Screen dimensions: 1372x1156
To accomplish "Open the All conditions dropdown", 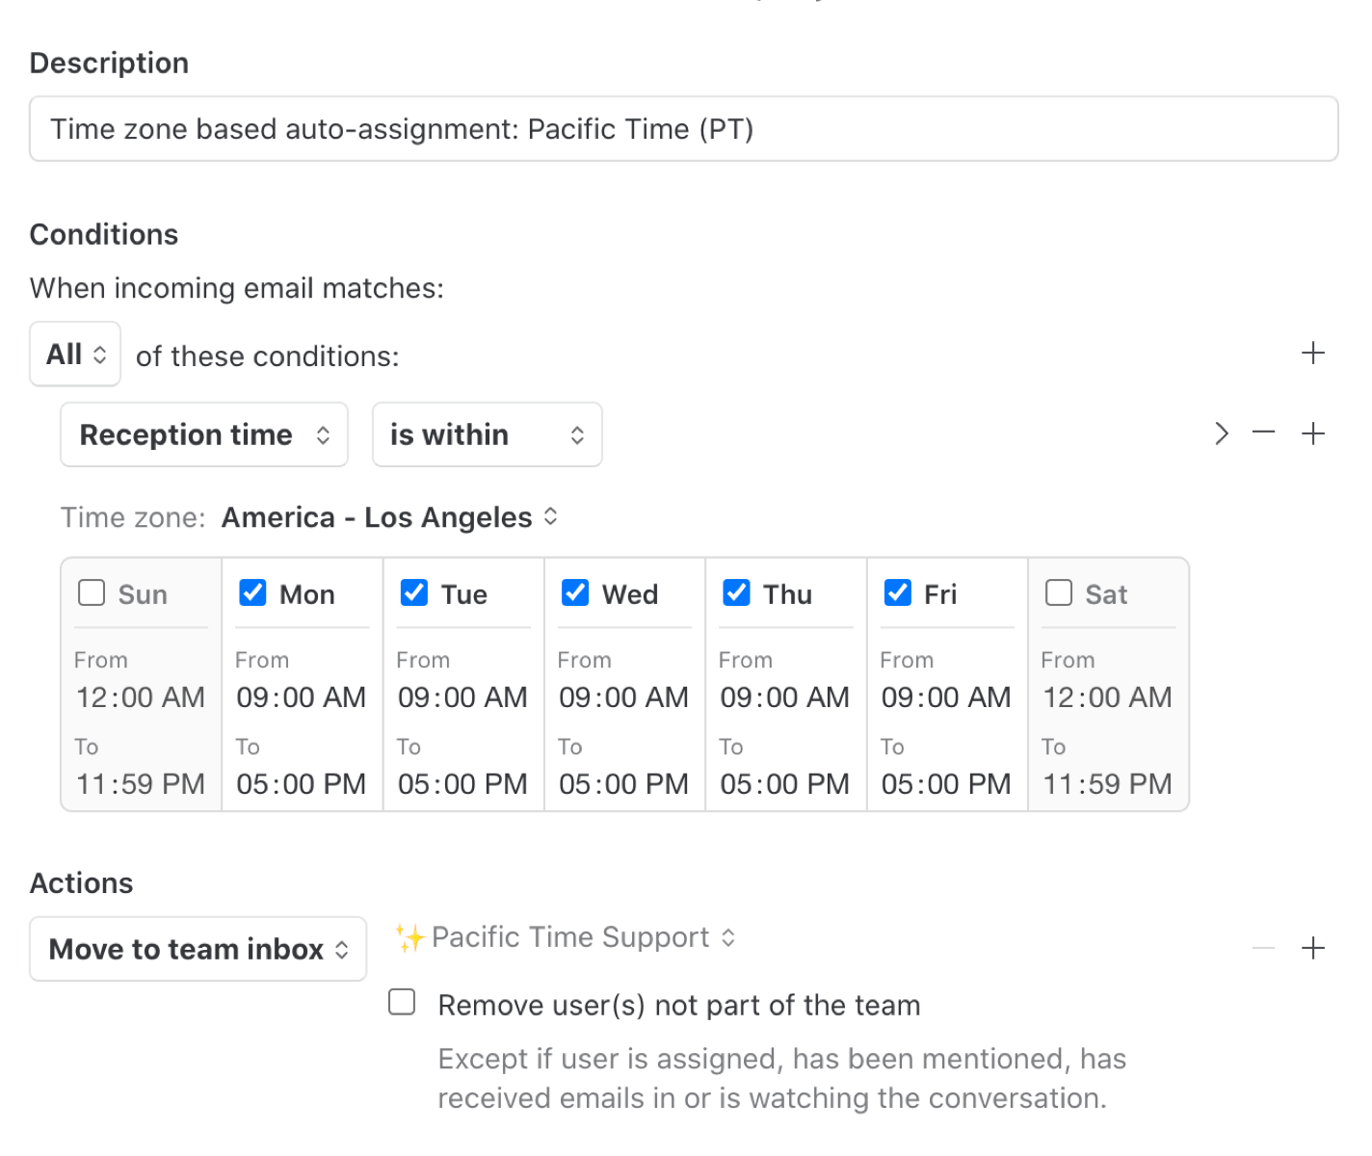I will pos(74,354).
